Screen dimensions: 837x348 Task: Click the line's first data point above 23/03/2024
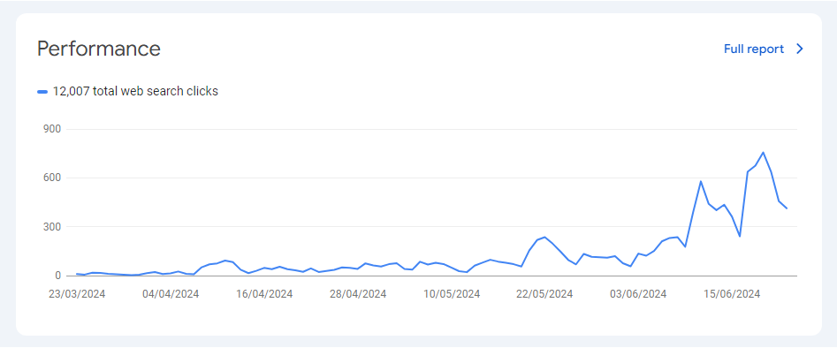(x=77, y=274)
